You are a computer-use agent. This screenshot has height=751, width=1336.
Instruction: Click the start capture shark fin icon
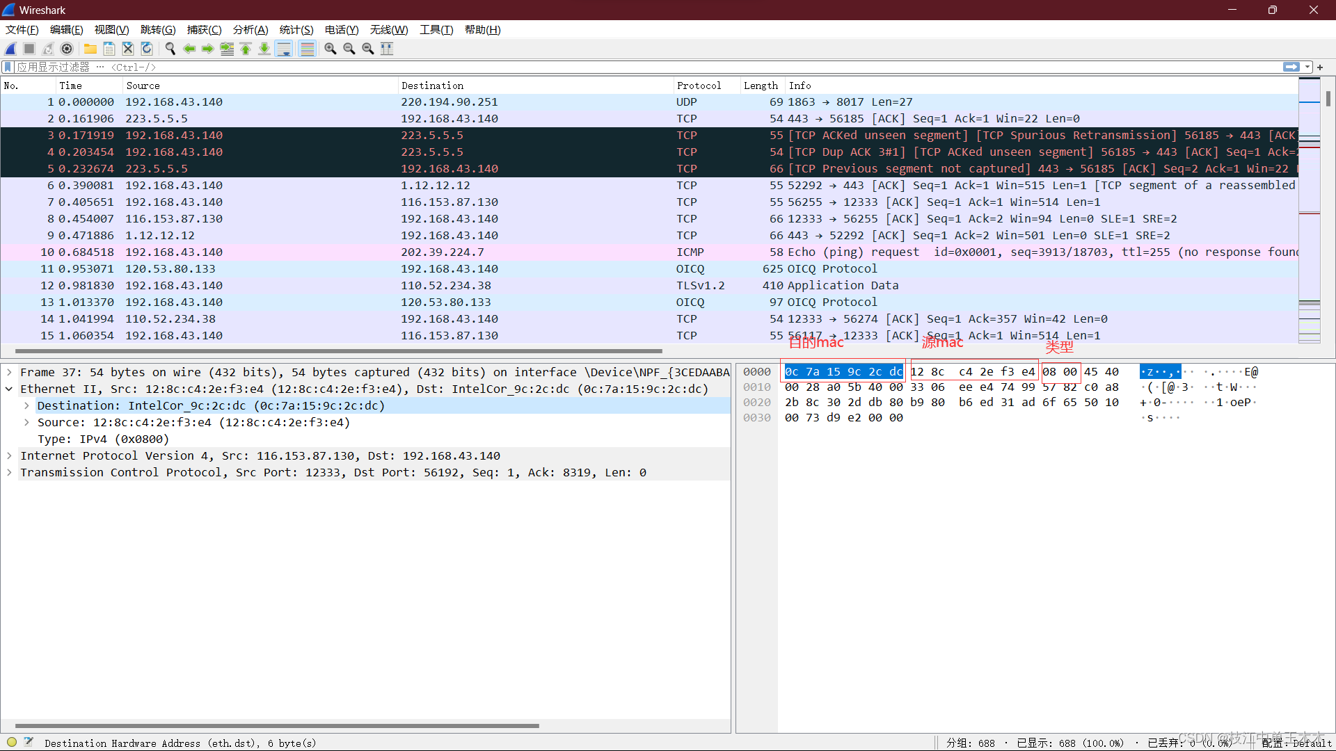tap(11, 49)
